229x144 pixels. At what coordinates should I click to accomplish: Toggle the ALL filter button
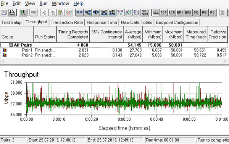pyautogui.click(x=156, y=13)
